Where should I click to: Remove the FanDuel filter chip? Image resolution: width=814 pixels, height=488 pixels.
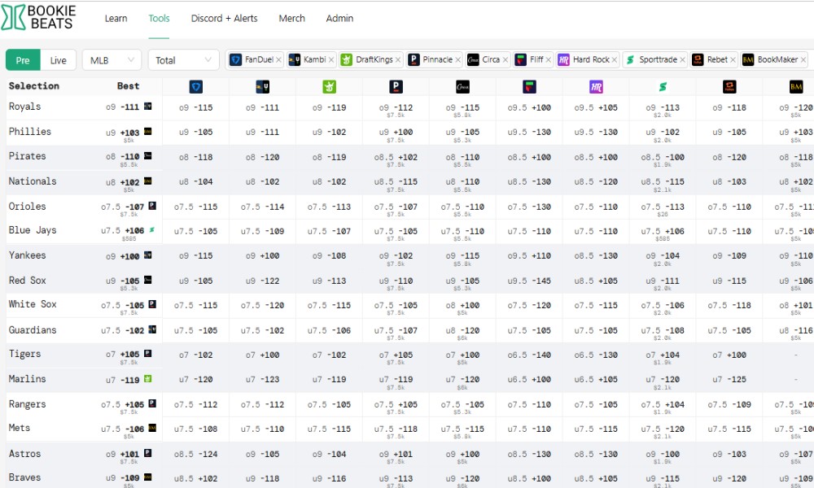click(x=278, y=59)
